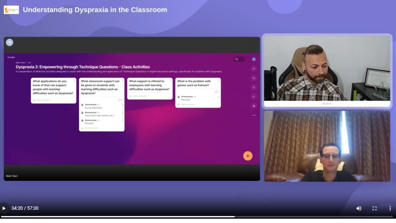Click the 'Not sure!' comment text
The height and width of the screenshot is (223, 396).
tap(185, 100)
